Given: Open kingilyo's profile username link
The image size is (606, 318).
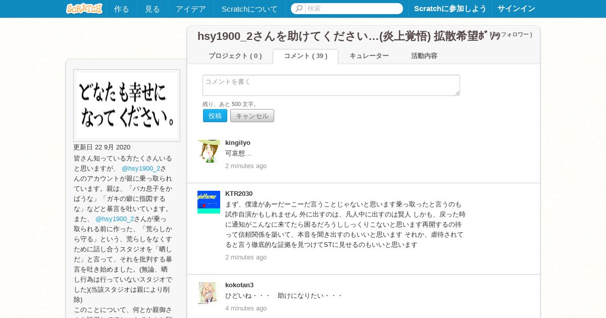Looking at the screenshot, I should point(238,143).
